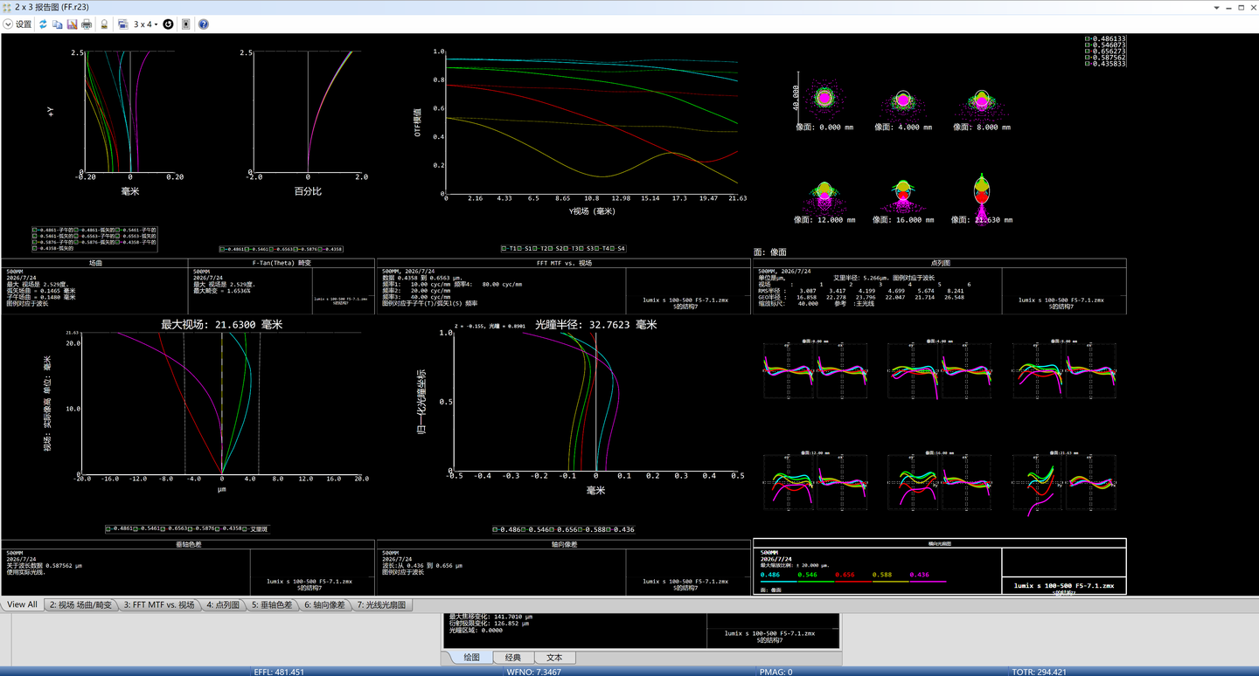Open the 4: 点列图 tab

coord(223,604)
